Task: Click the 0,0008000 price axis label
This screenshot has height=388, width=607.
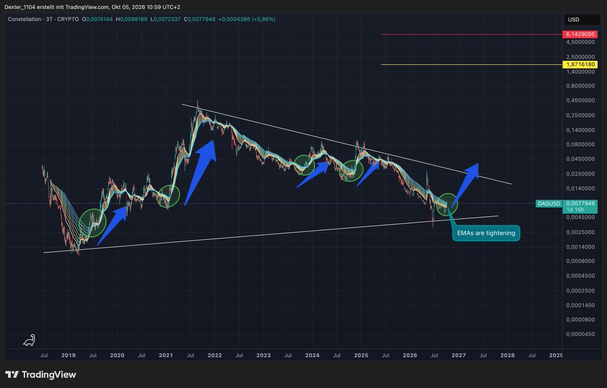Action: tap(581, 261)
